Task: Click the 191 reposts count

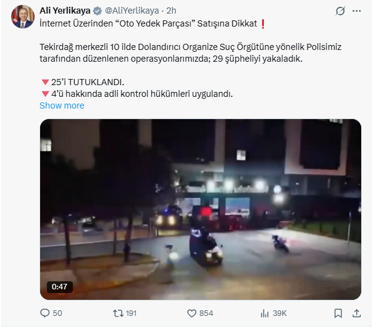Action: pos(131,313)
